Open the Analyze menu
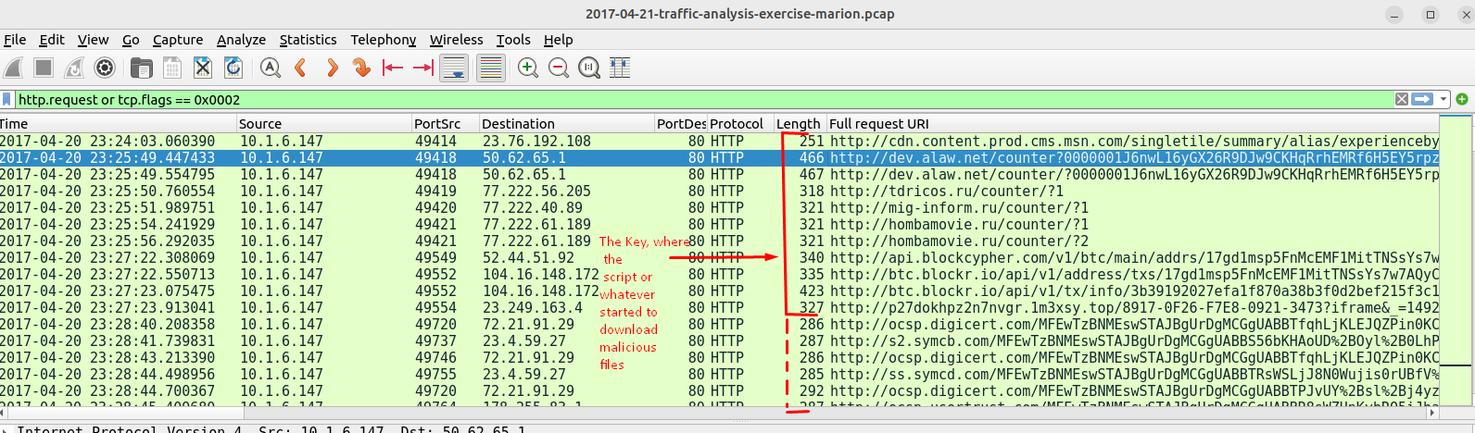Image resolution: width=1475 pixels, height=433 pixels. point(241,40)
